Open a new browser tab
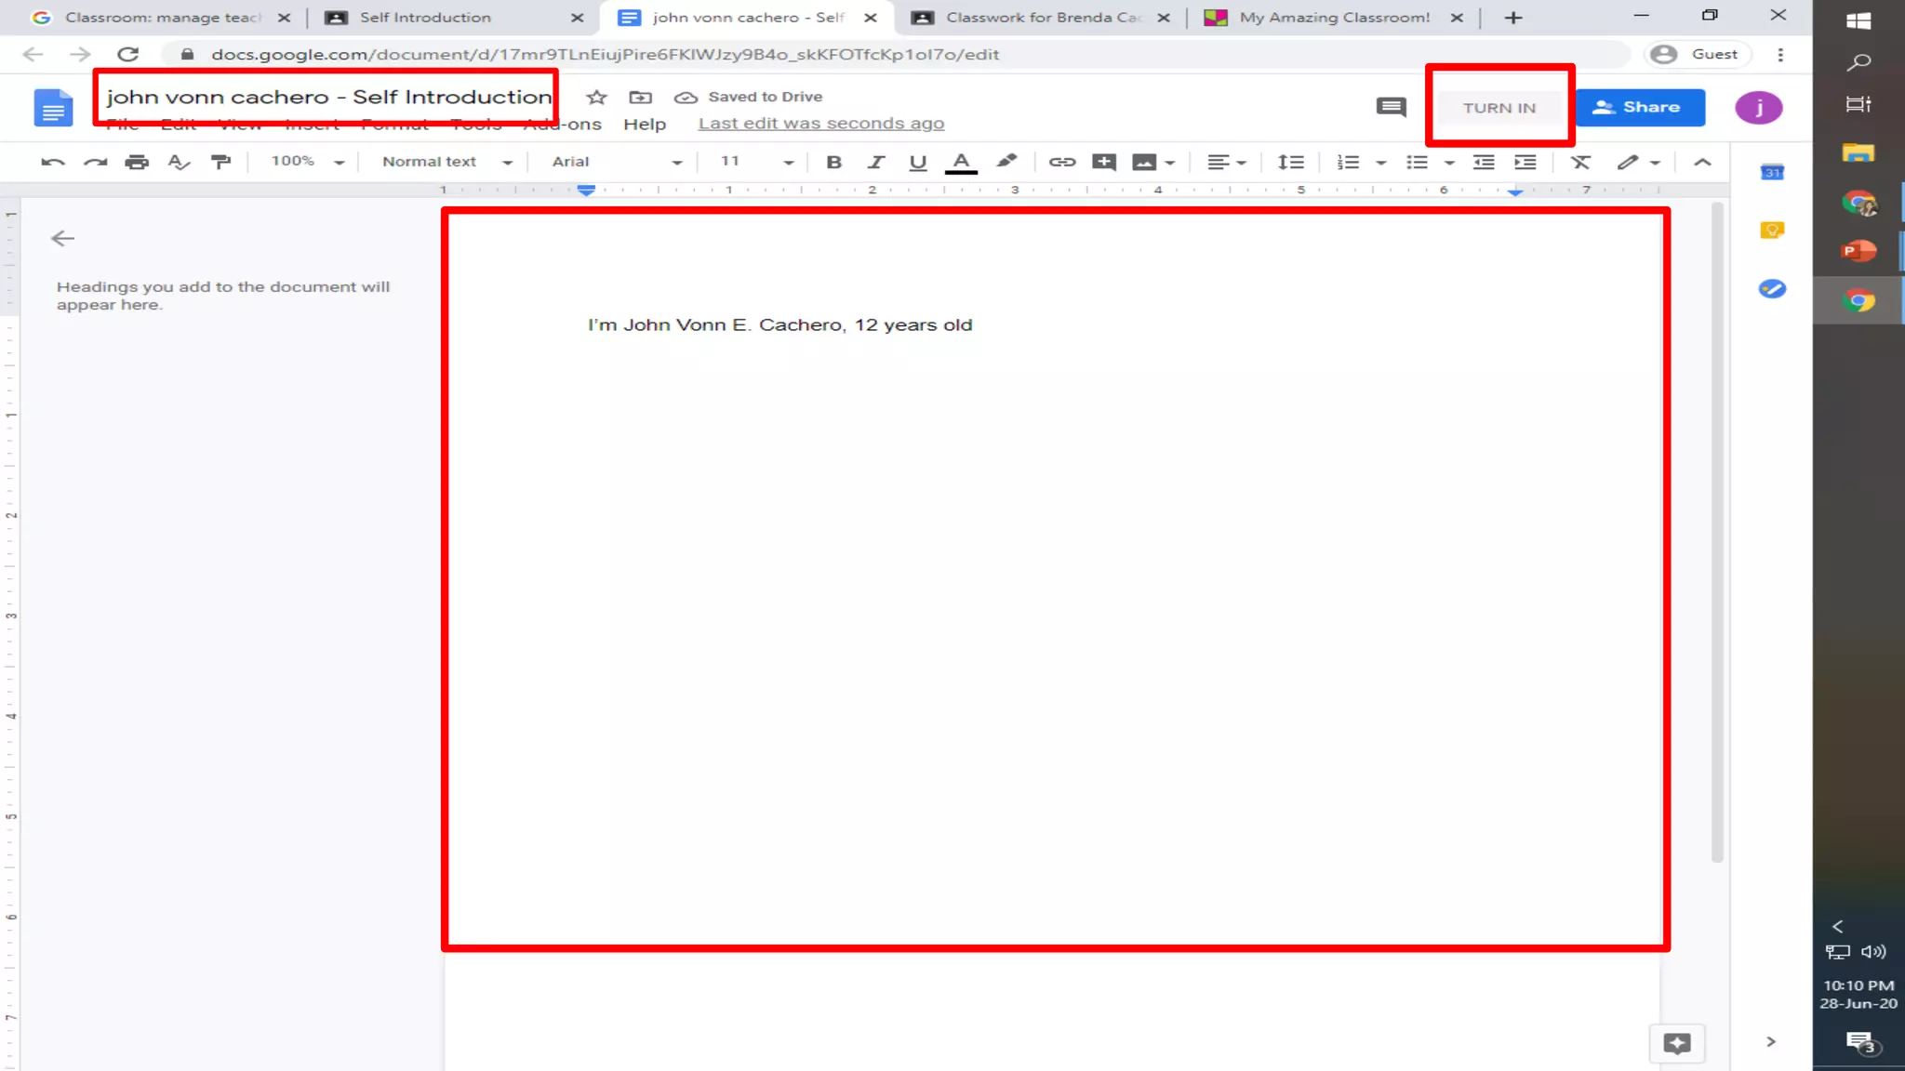1905x1071 pixels. click(x=1513, y=18)
